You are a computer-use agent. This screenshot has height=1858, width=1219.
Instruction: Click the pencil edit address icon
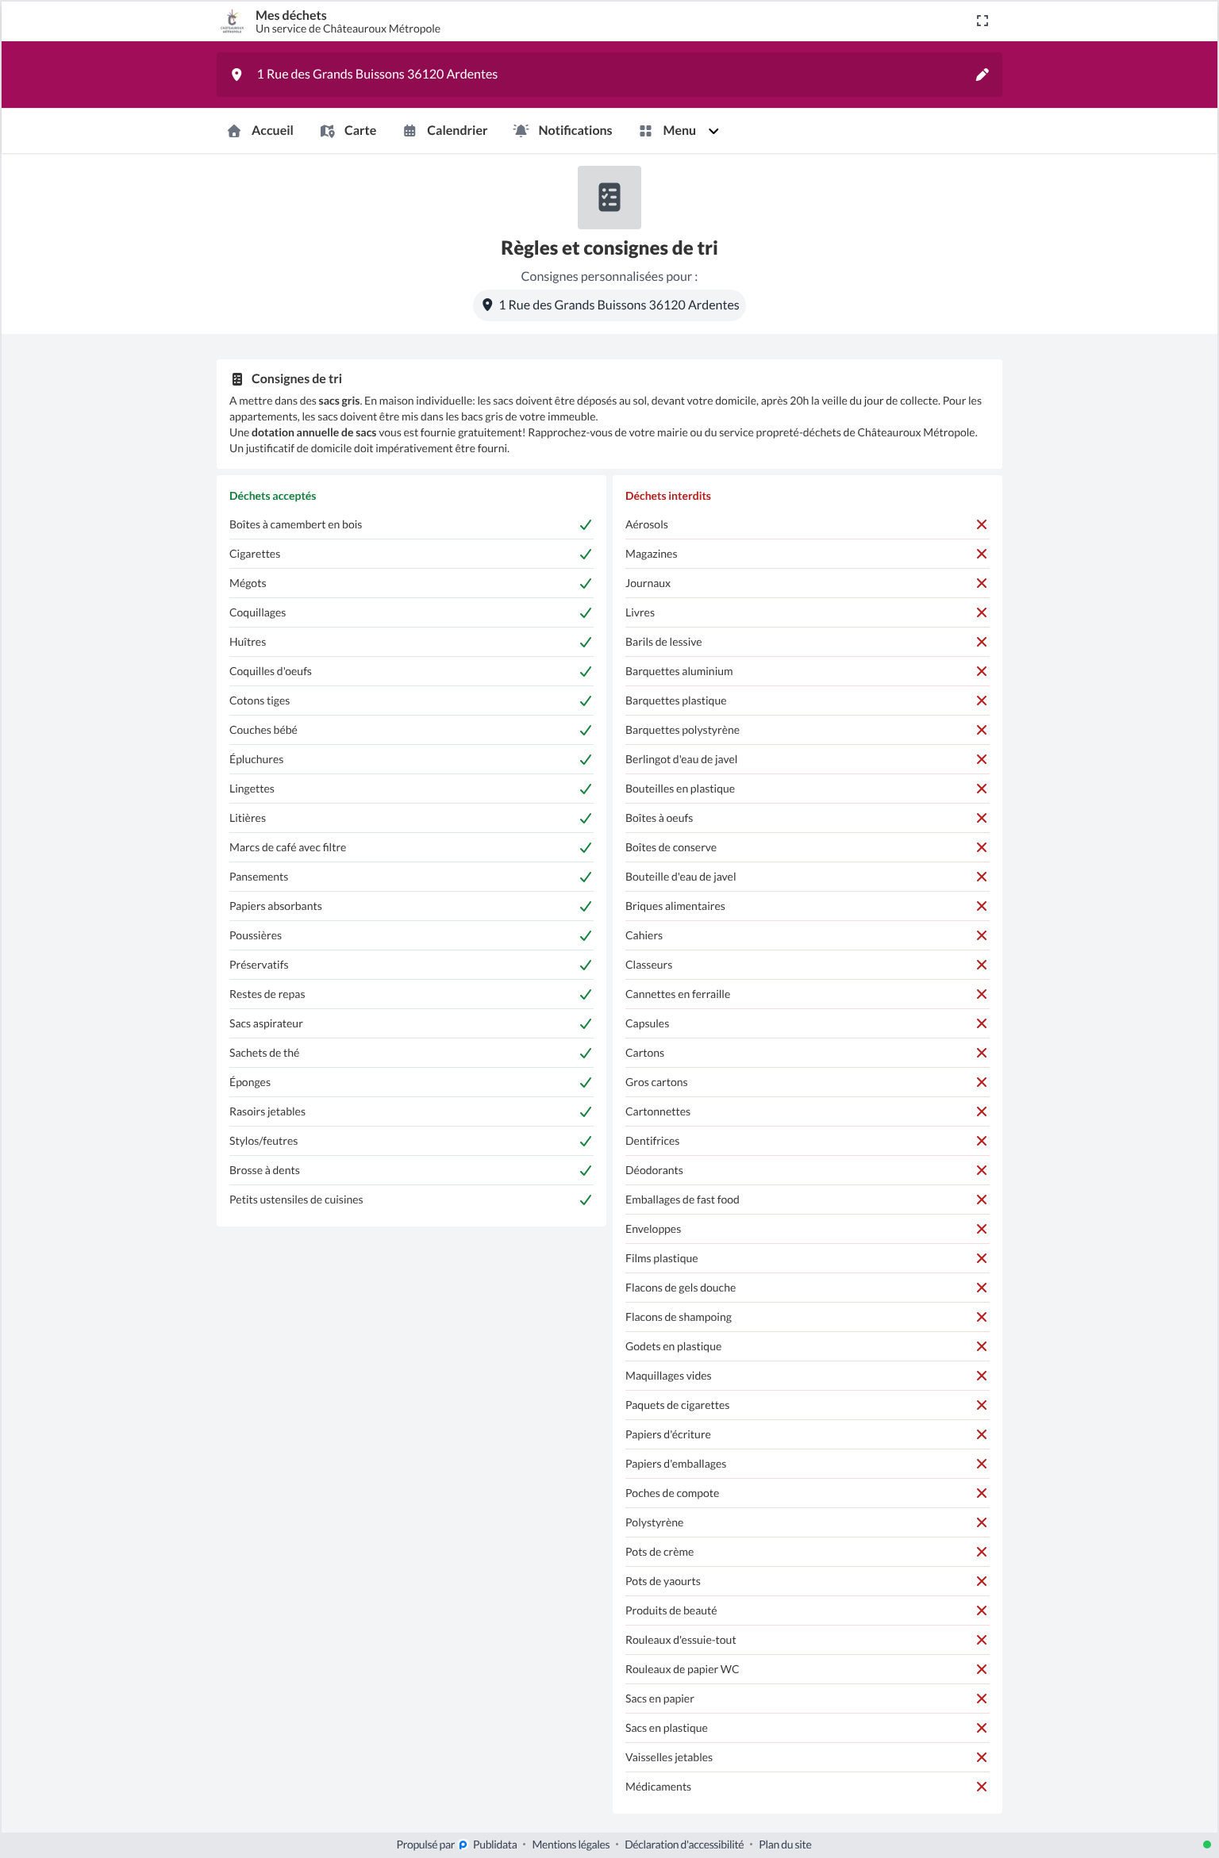[982, 75]
